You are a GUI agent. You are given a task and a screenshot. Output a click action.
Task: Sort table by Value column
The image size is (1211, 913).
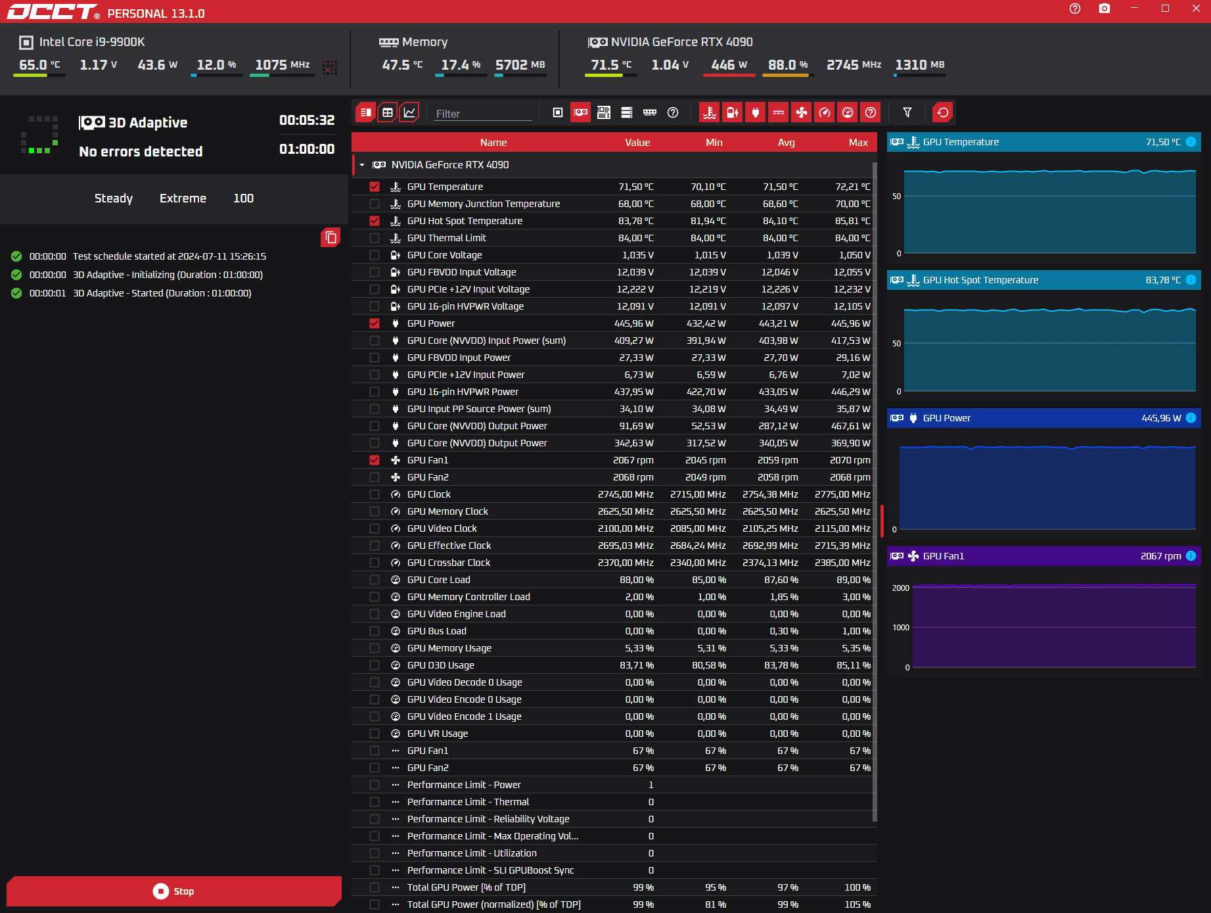(637, 143)
